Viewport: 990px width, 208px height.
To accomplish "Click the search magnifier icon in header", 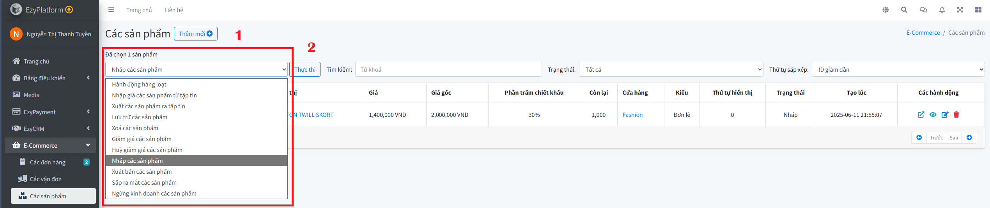I will coord(904,10).
